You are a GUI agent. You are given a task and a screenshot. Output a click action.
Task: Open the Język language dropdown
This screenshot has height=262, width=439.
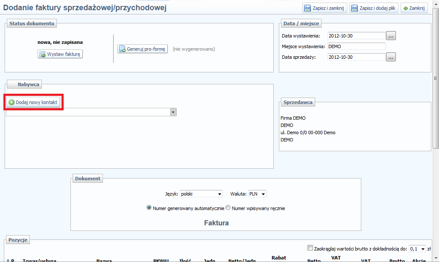(202, 194)
